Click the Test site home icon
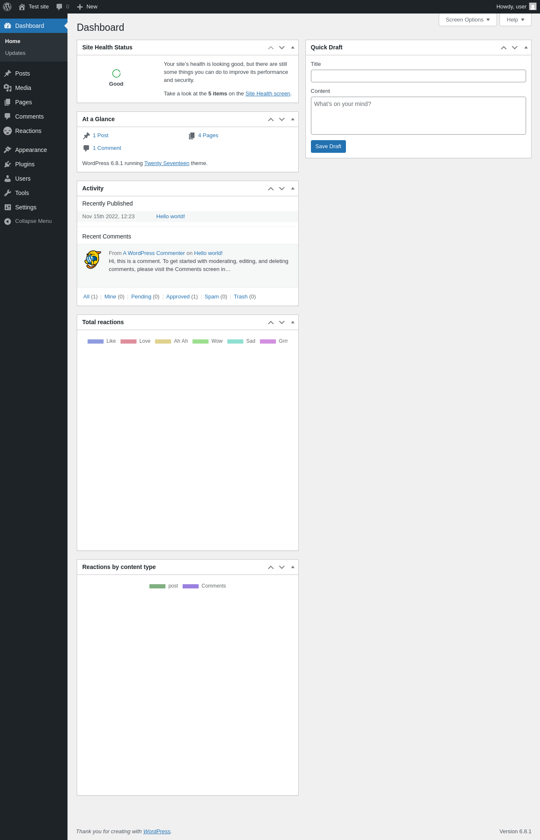 coord(22,7)
